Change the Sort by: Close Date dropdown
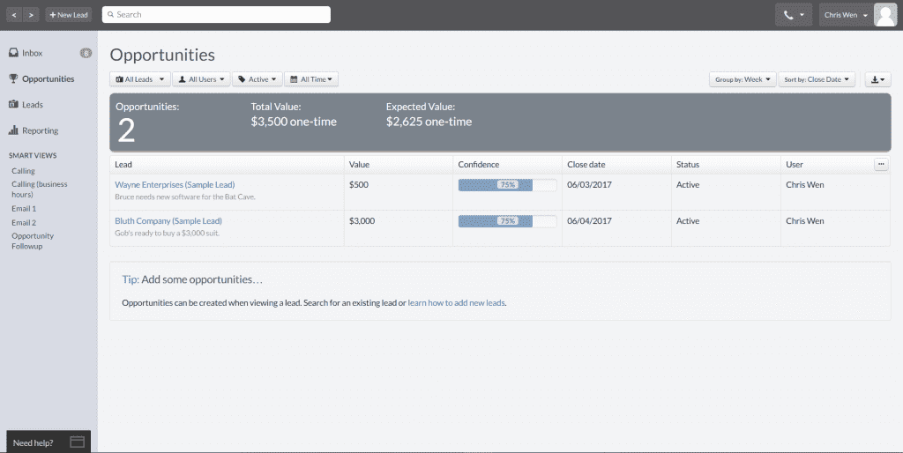The image size is (903, 453). 817,79
